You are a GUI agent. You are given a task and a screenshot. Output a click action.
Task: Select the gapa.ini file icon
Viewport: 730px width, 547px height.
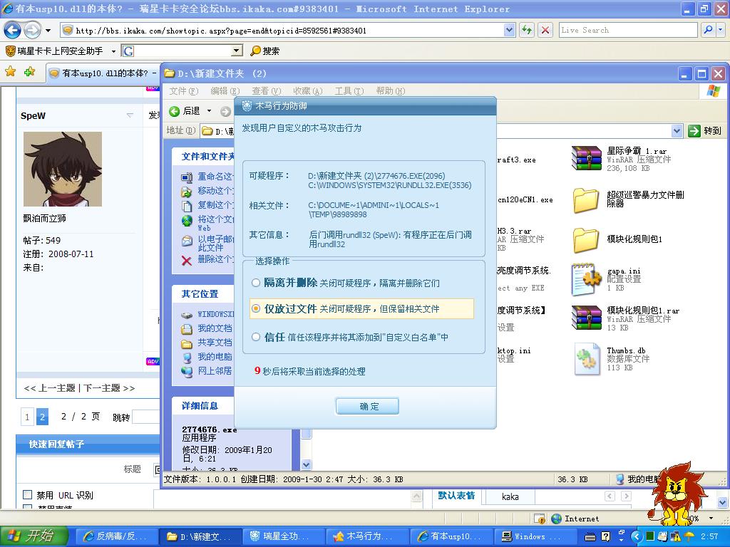(586, 279)
